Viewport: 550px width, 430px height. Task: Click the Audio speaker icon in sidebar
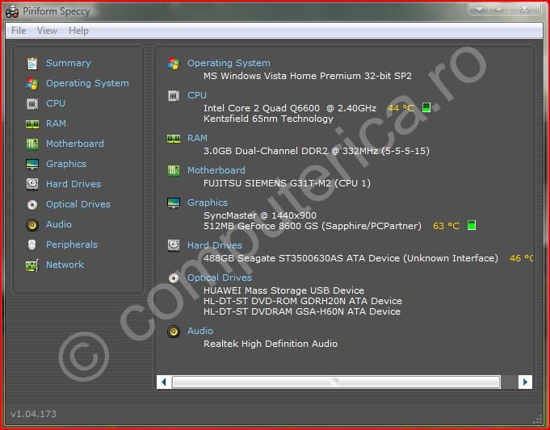[32, 225]
